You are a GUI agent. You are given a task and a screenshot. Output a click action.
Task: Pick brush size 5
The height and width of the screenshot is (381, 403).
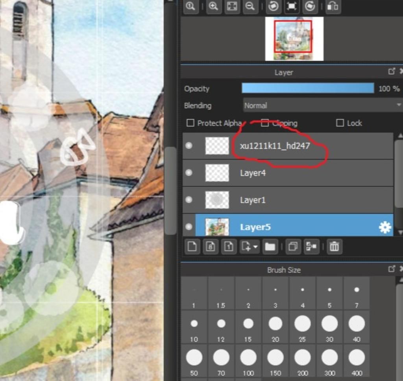pyautogui.click(x=329, y=293)
